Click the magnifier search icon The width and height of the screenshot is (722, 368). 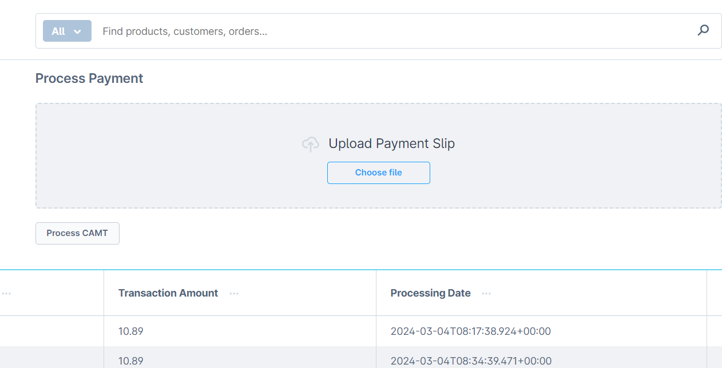click(703, 30)
